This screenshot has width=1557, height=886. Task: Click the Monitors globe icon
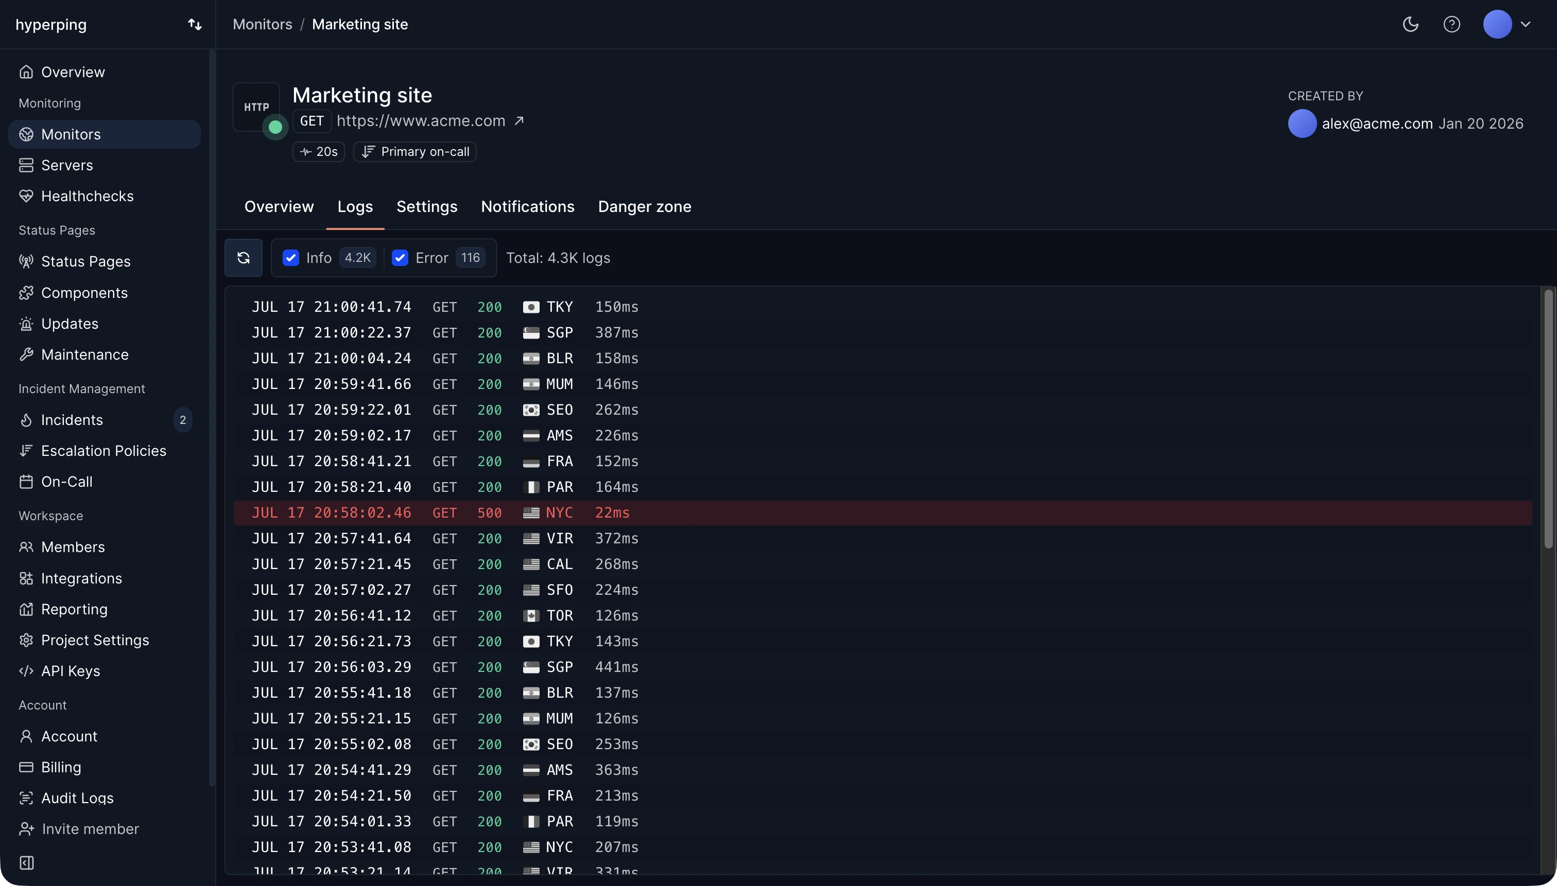(26, 134)
